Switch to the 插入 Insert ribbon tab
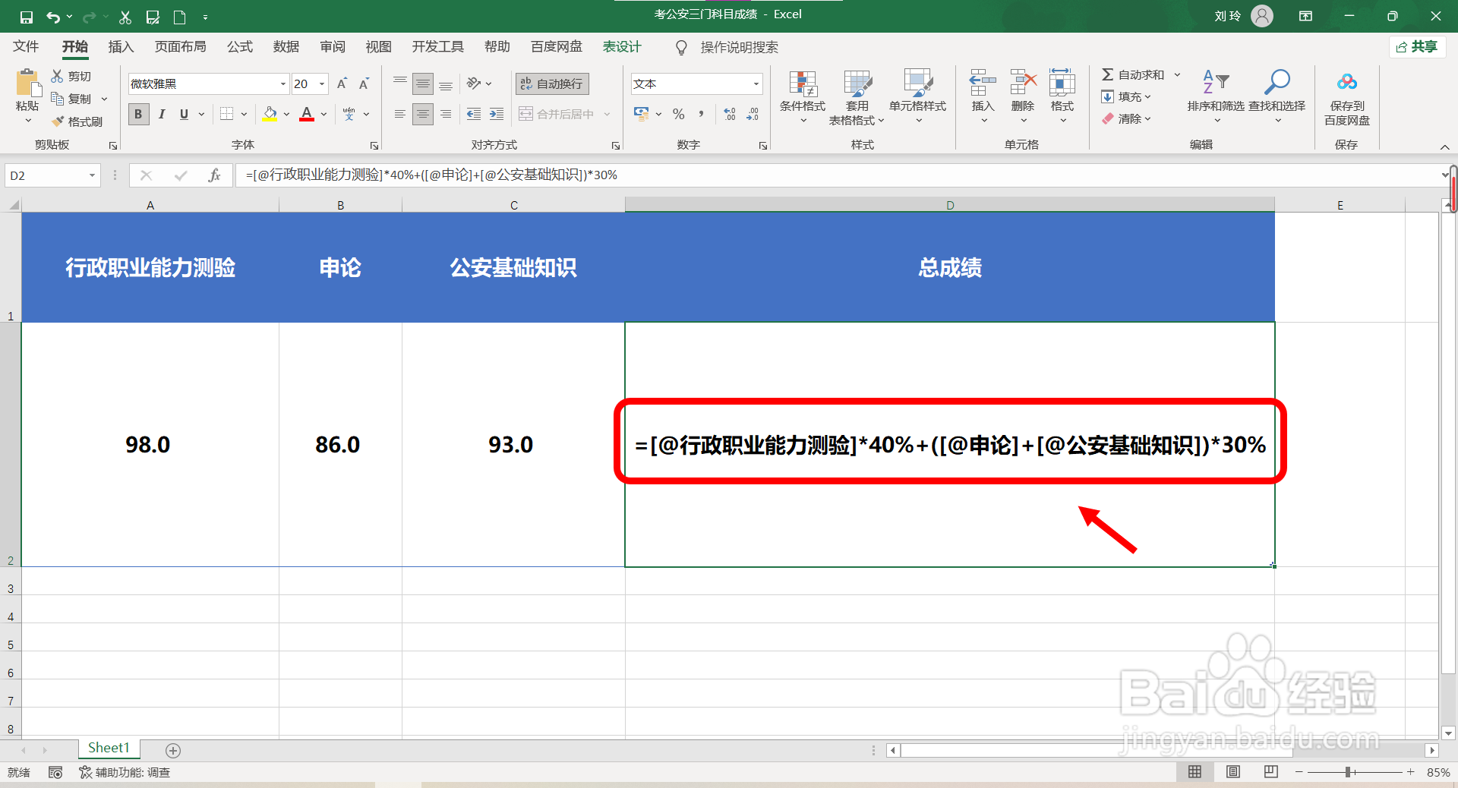 [121, 47]
